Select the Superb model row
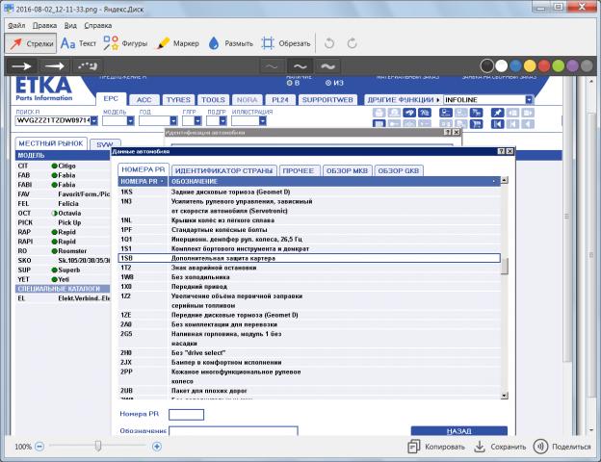 63,269
